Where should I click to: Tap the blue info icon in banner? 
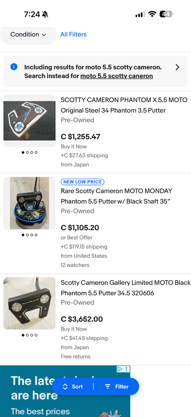click(14, 67)
